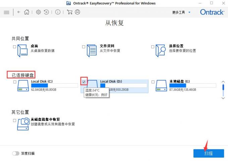The height and width of the screenshot is (161, 228).
Task: Click Local Disk (D:) usage bar
Action: (x=124, y=85)
